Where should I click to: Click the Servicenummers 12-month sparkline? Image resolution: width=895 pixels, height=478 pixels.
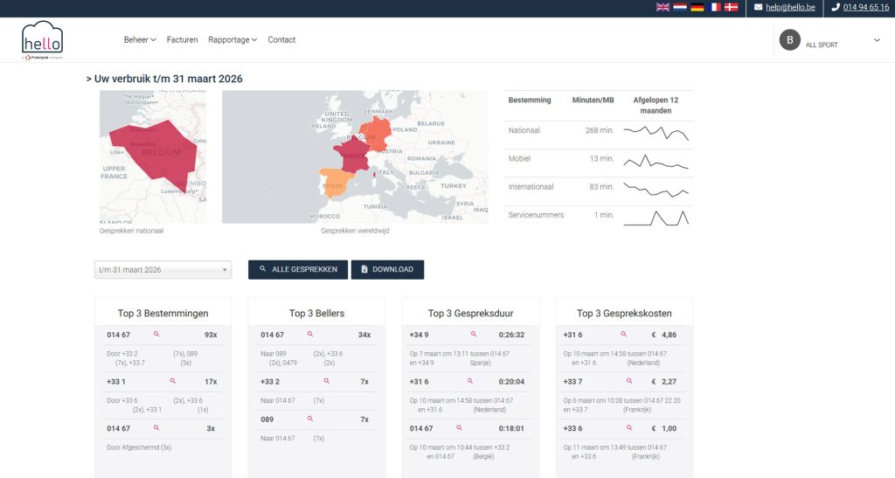point(656,218)
